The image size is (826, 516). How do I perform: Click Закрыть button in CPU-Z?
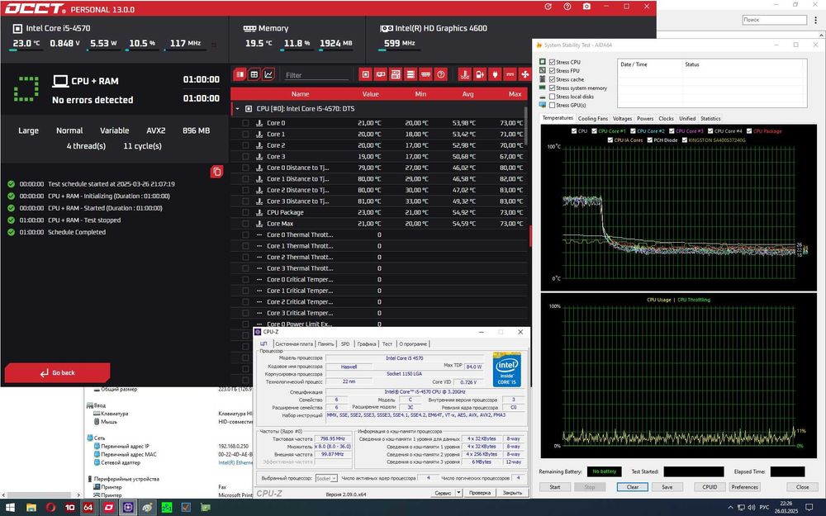pos(512,493)
